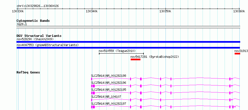This screenshot has width=248, height=110.
Task: Click the nsv528290 (Shaikh2009) blue variant bar
Action: click(x=128, y=42)
